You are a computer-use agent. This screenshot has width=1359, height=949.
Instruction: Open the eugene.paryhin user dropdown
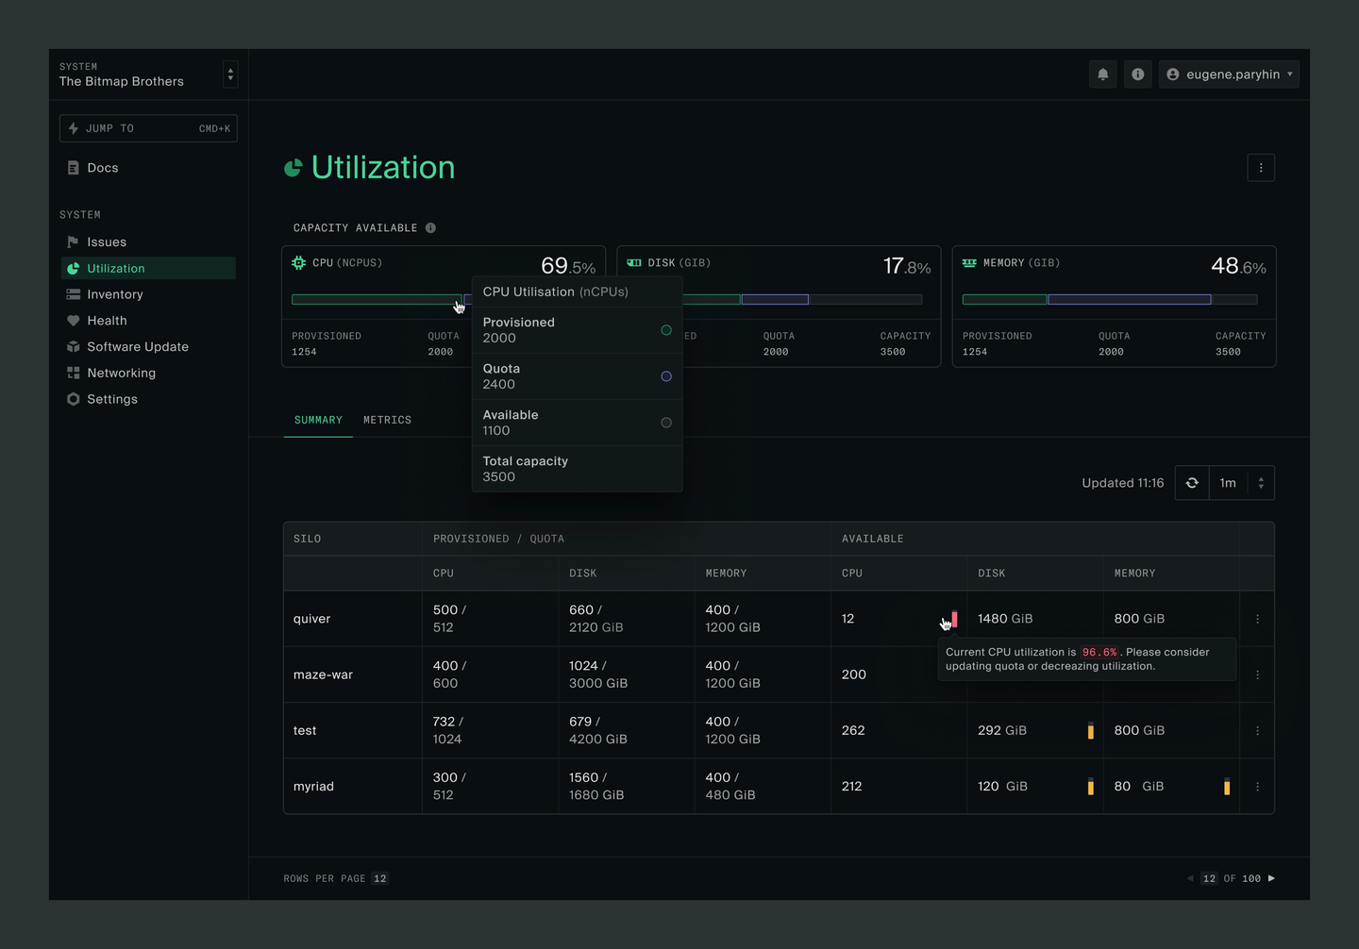tap(1229, 75)
